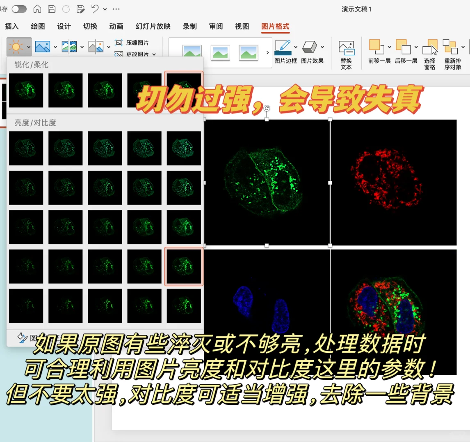This screenshot has width=470, height=442.
Task: Click the Transparency icon
Action: (x=96, y=47)
